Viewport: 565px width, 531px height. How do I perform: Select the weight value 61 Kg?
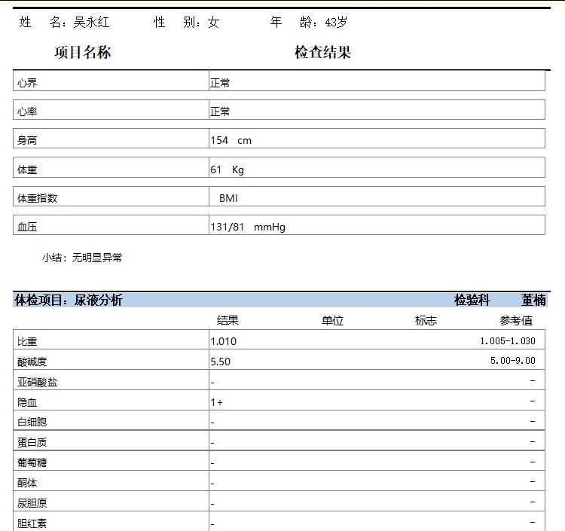[227, 169]
